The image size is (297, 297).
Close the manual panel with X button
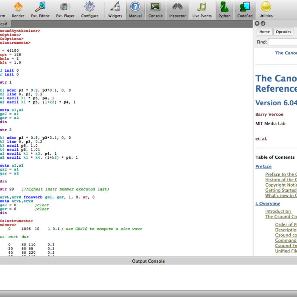point(258,23)
